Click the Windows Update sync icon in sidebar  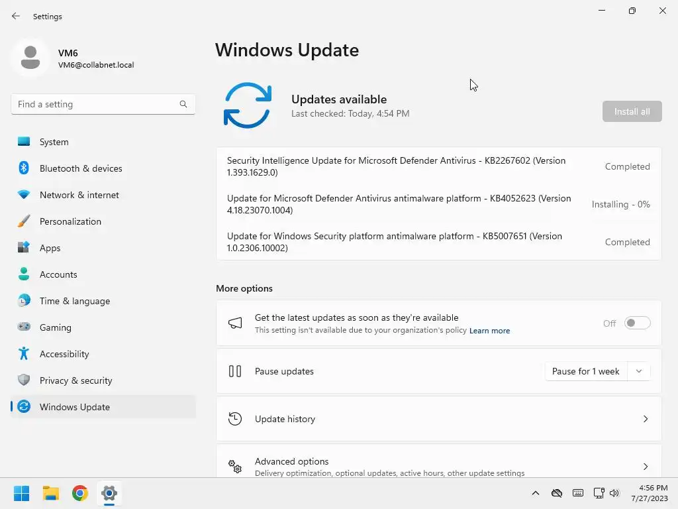pos(24,406)
